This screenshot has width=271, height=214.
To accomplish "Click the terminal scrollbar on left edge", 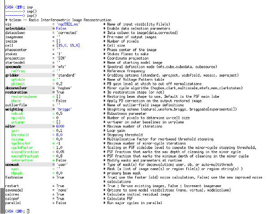I will pos(2,201).
